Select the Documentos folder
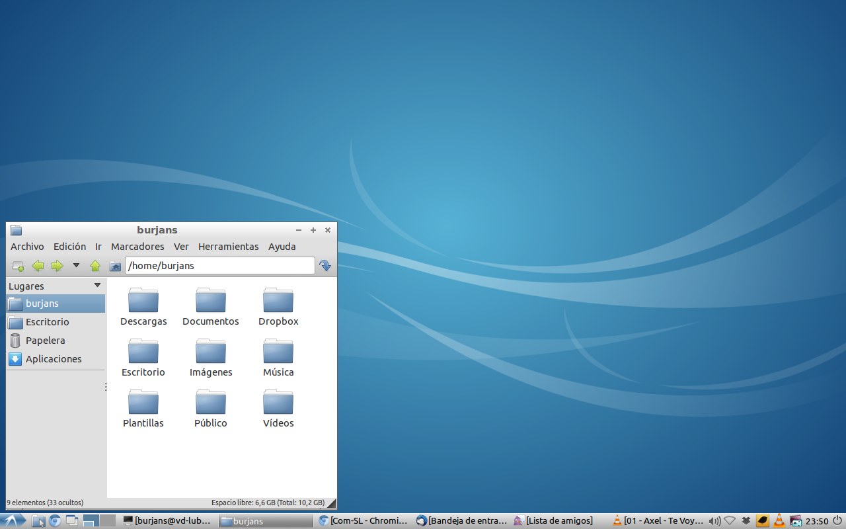 211,307
